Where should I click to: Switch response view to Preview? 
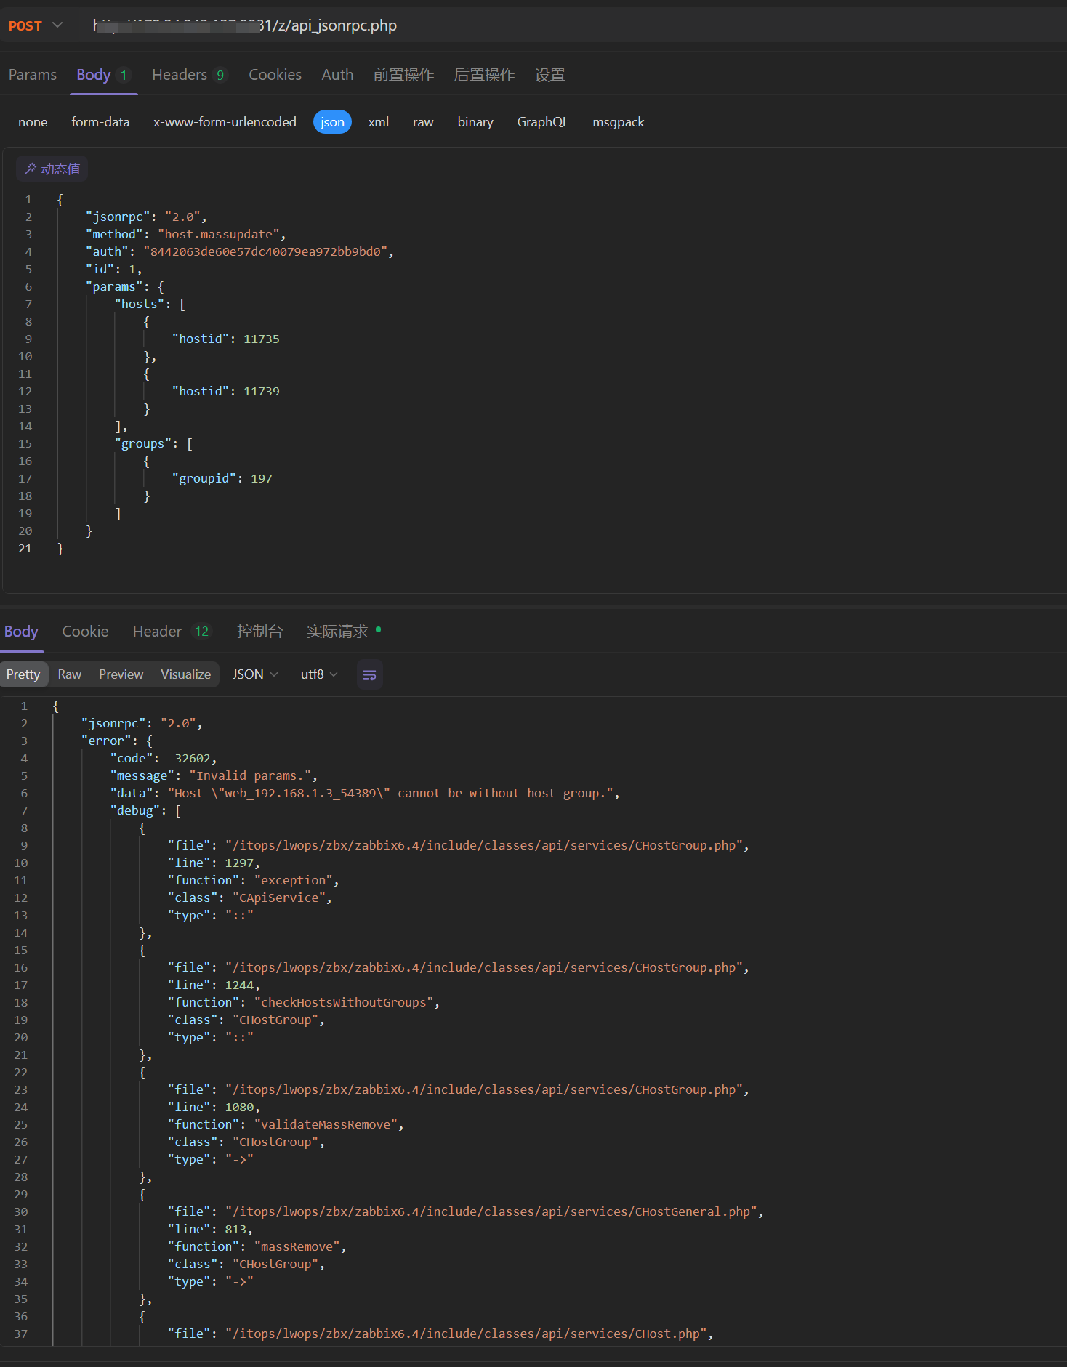[x=121, y=674]
